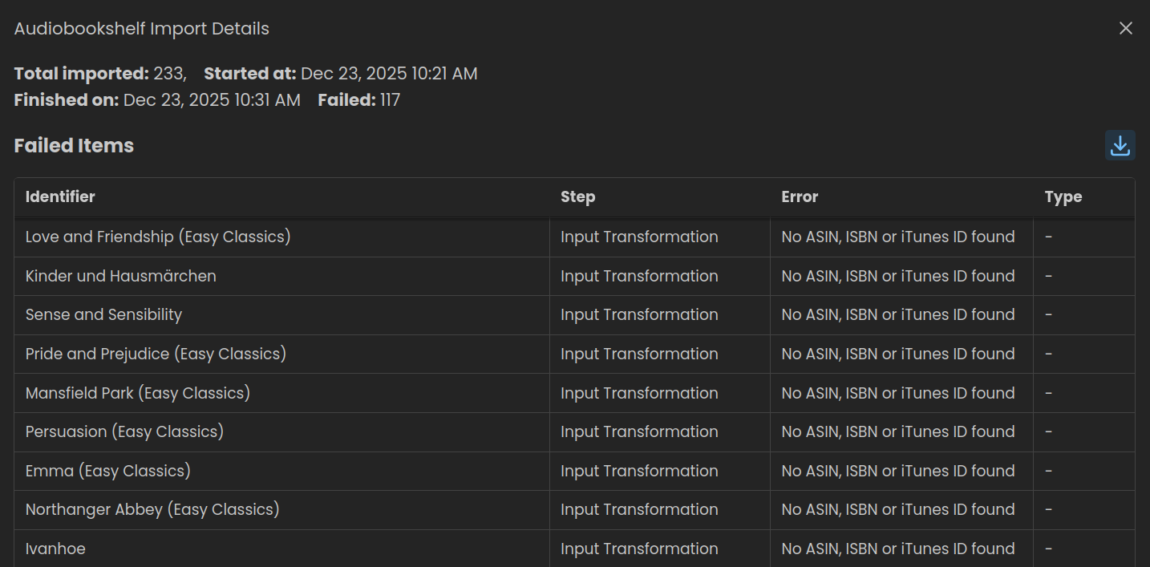Click the Sense and Sensibility identifier
This screenshot has width=1150, height=567.
tap(103, 315)
